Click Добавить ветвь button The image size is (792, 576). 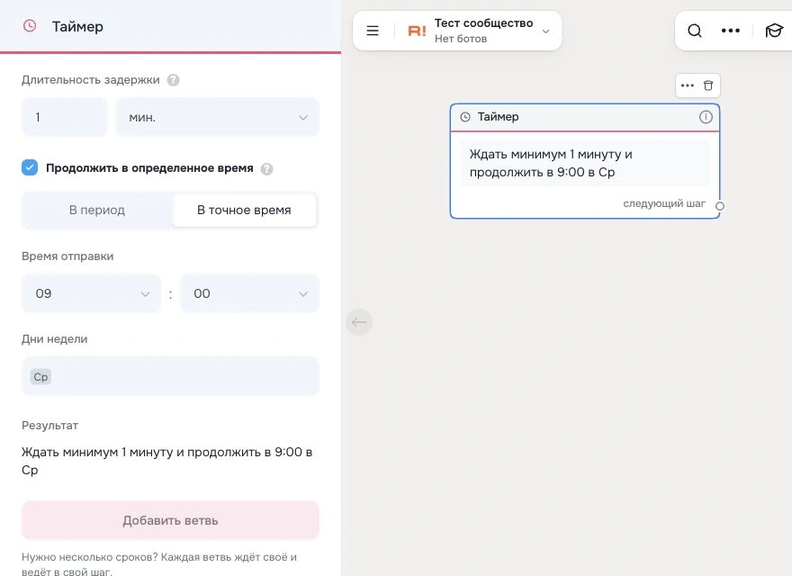pos(170,520)
